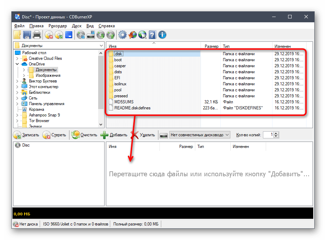Increase copies count with up arrow

coord(276,133)
